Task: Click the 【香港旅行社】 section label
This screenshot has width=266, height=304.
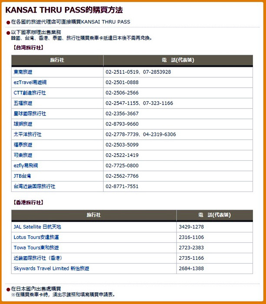Action: coord(28,203)
